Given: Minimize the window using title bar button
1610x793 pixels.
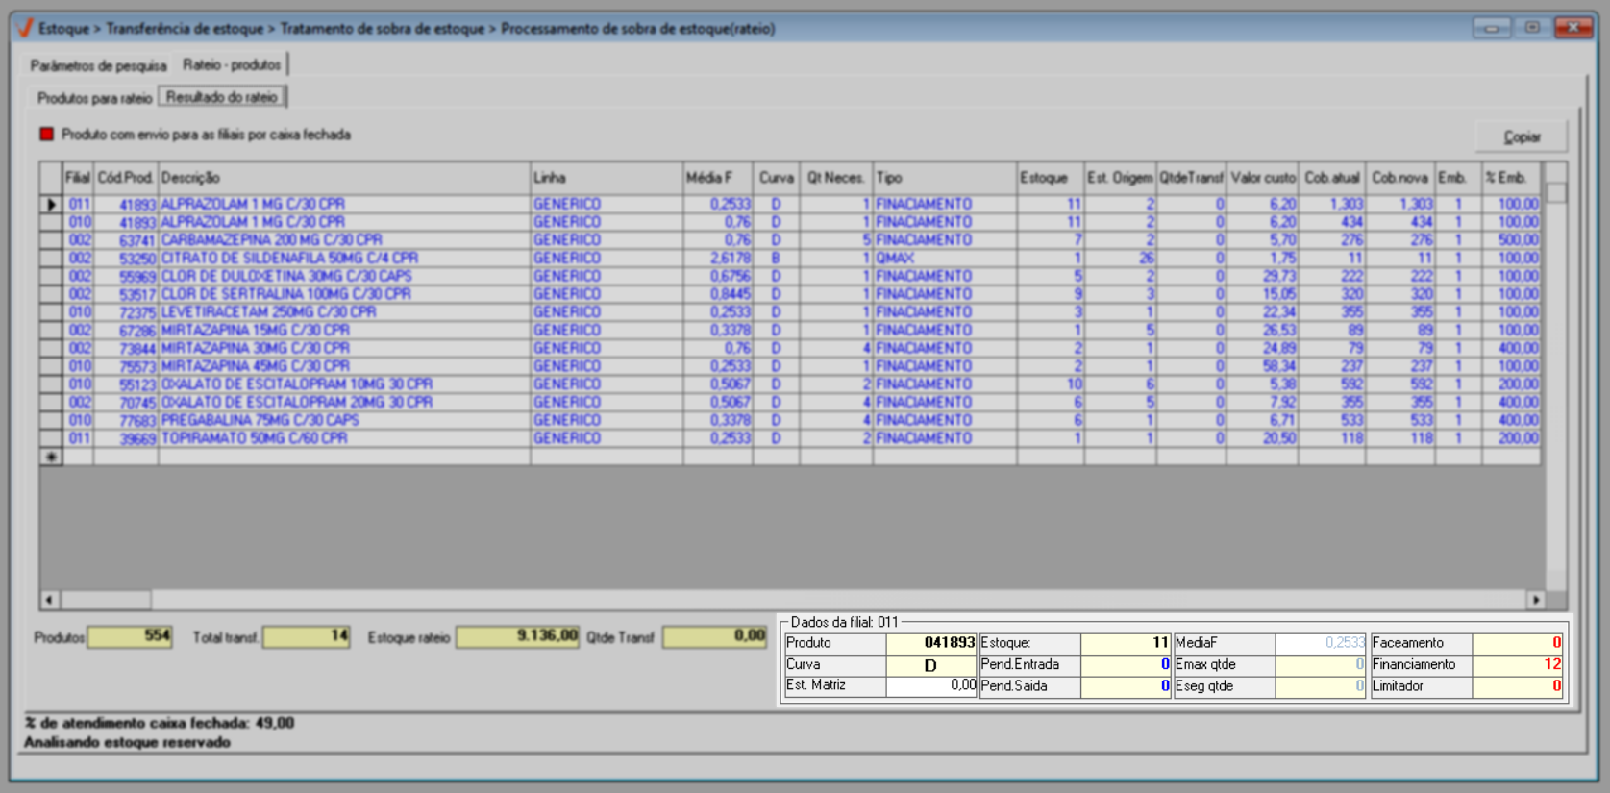Looking at the screenshot, I should coord(1491,28).
